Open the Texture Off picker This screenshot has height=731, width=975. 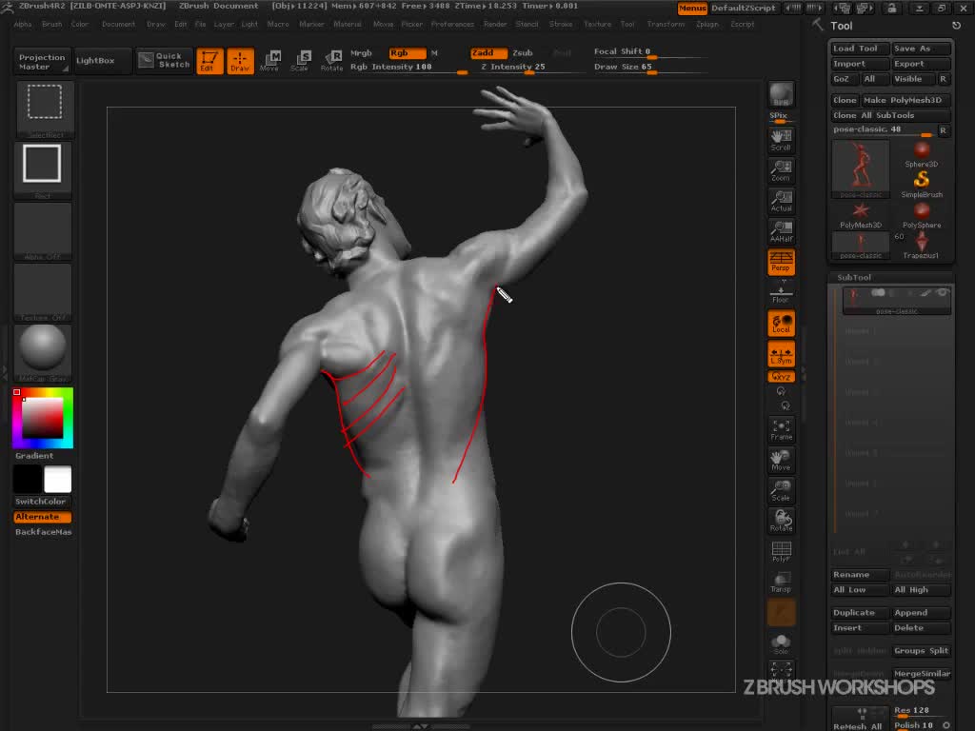click(x=42, y=292)
